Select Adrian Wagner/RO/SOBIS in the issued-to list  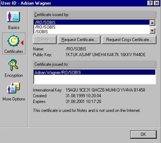pyautogui.click(x=94, y=72)
